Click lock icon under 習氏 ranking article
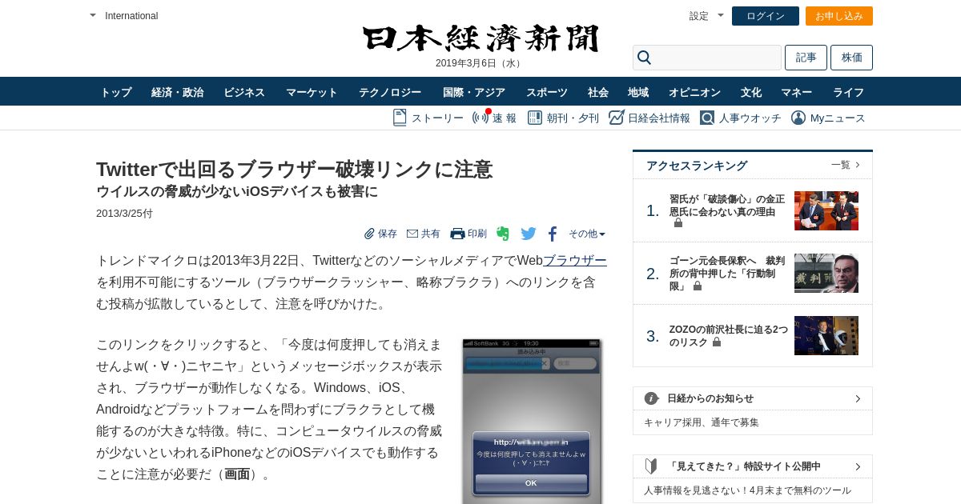Screen dimensions: 961x504 pyautogui.click(x=678, y=223)
